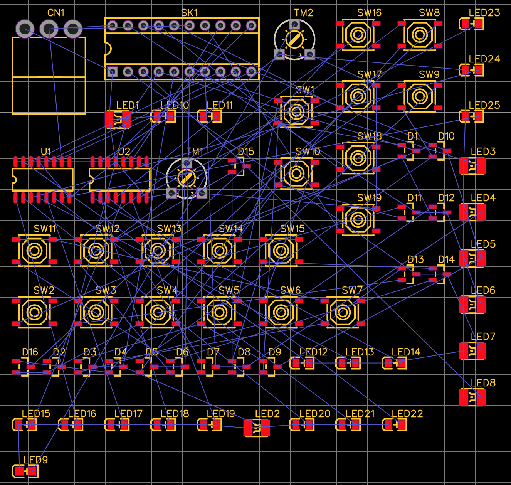
Task: Click the D2 reference label text
Action: coord(59,352)
